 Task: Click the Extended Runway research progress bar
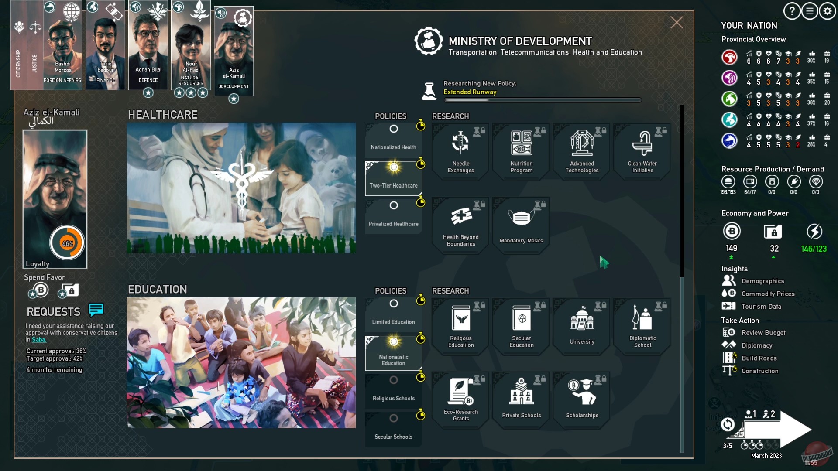click(542, 100)
